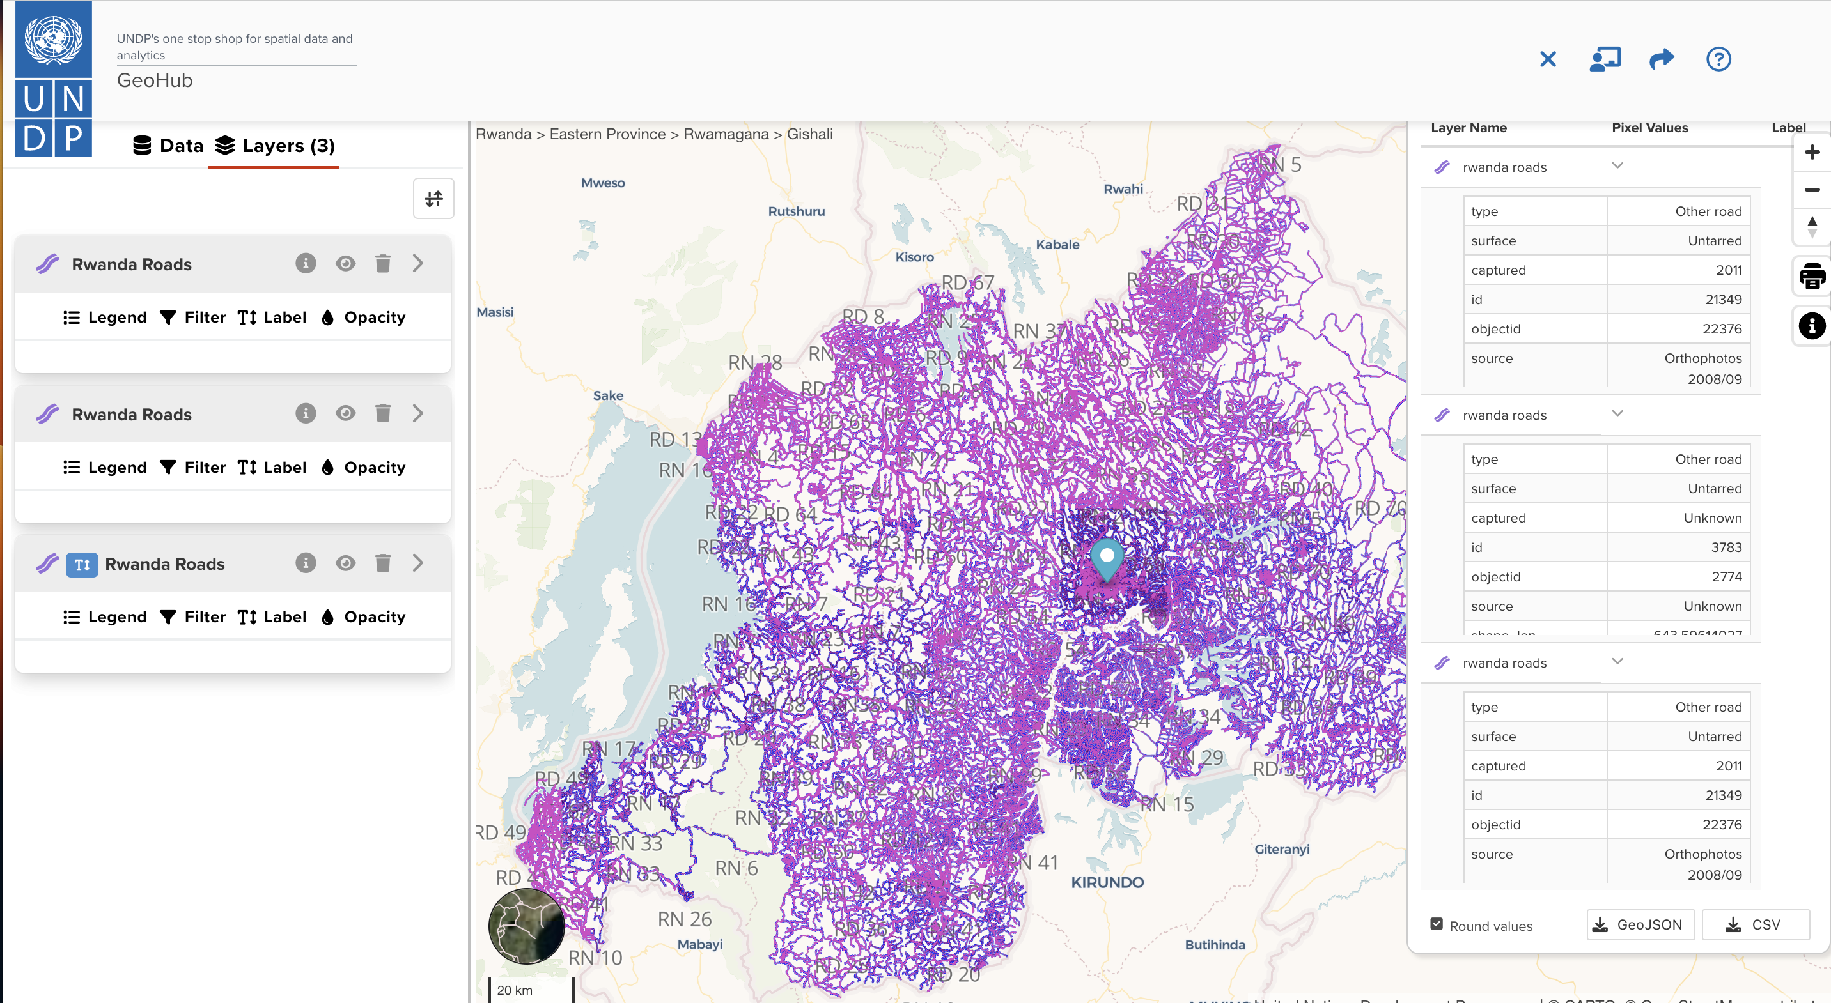Click line icon of first Rwanda Roads layer
This screenshot has height=1003, width=1831.
[47, 264]
